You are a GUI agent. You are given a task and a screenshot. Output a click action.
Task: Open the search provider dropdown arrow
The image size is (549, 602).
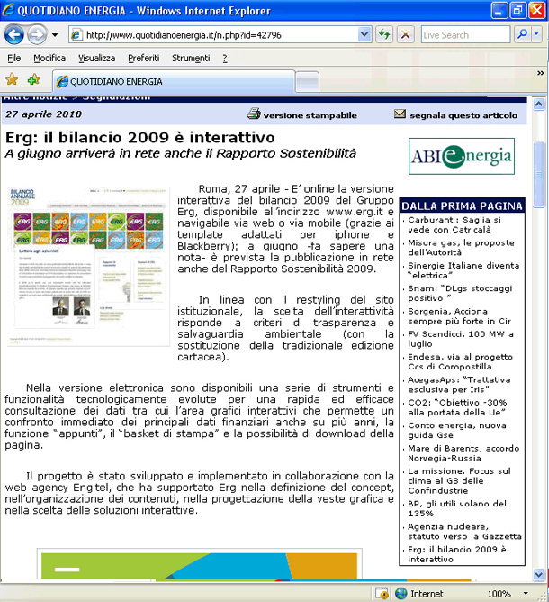(537, 34)
